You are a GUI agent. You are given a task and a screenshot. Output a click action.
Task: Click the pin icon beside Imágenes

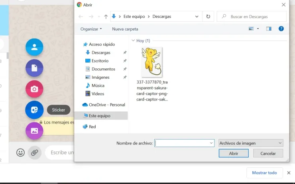[125, 77]
